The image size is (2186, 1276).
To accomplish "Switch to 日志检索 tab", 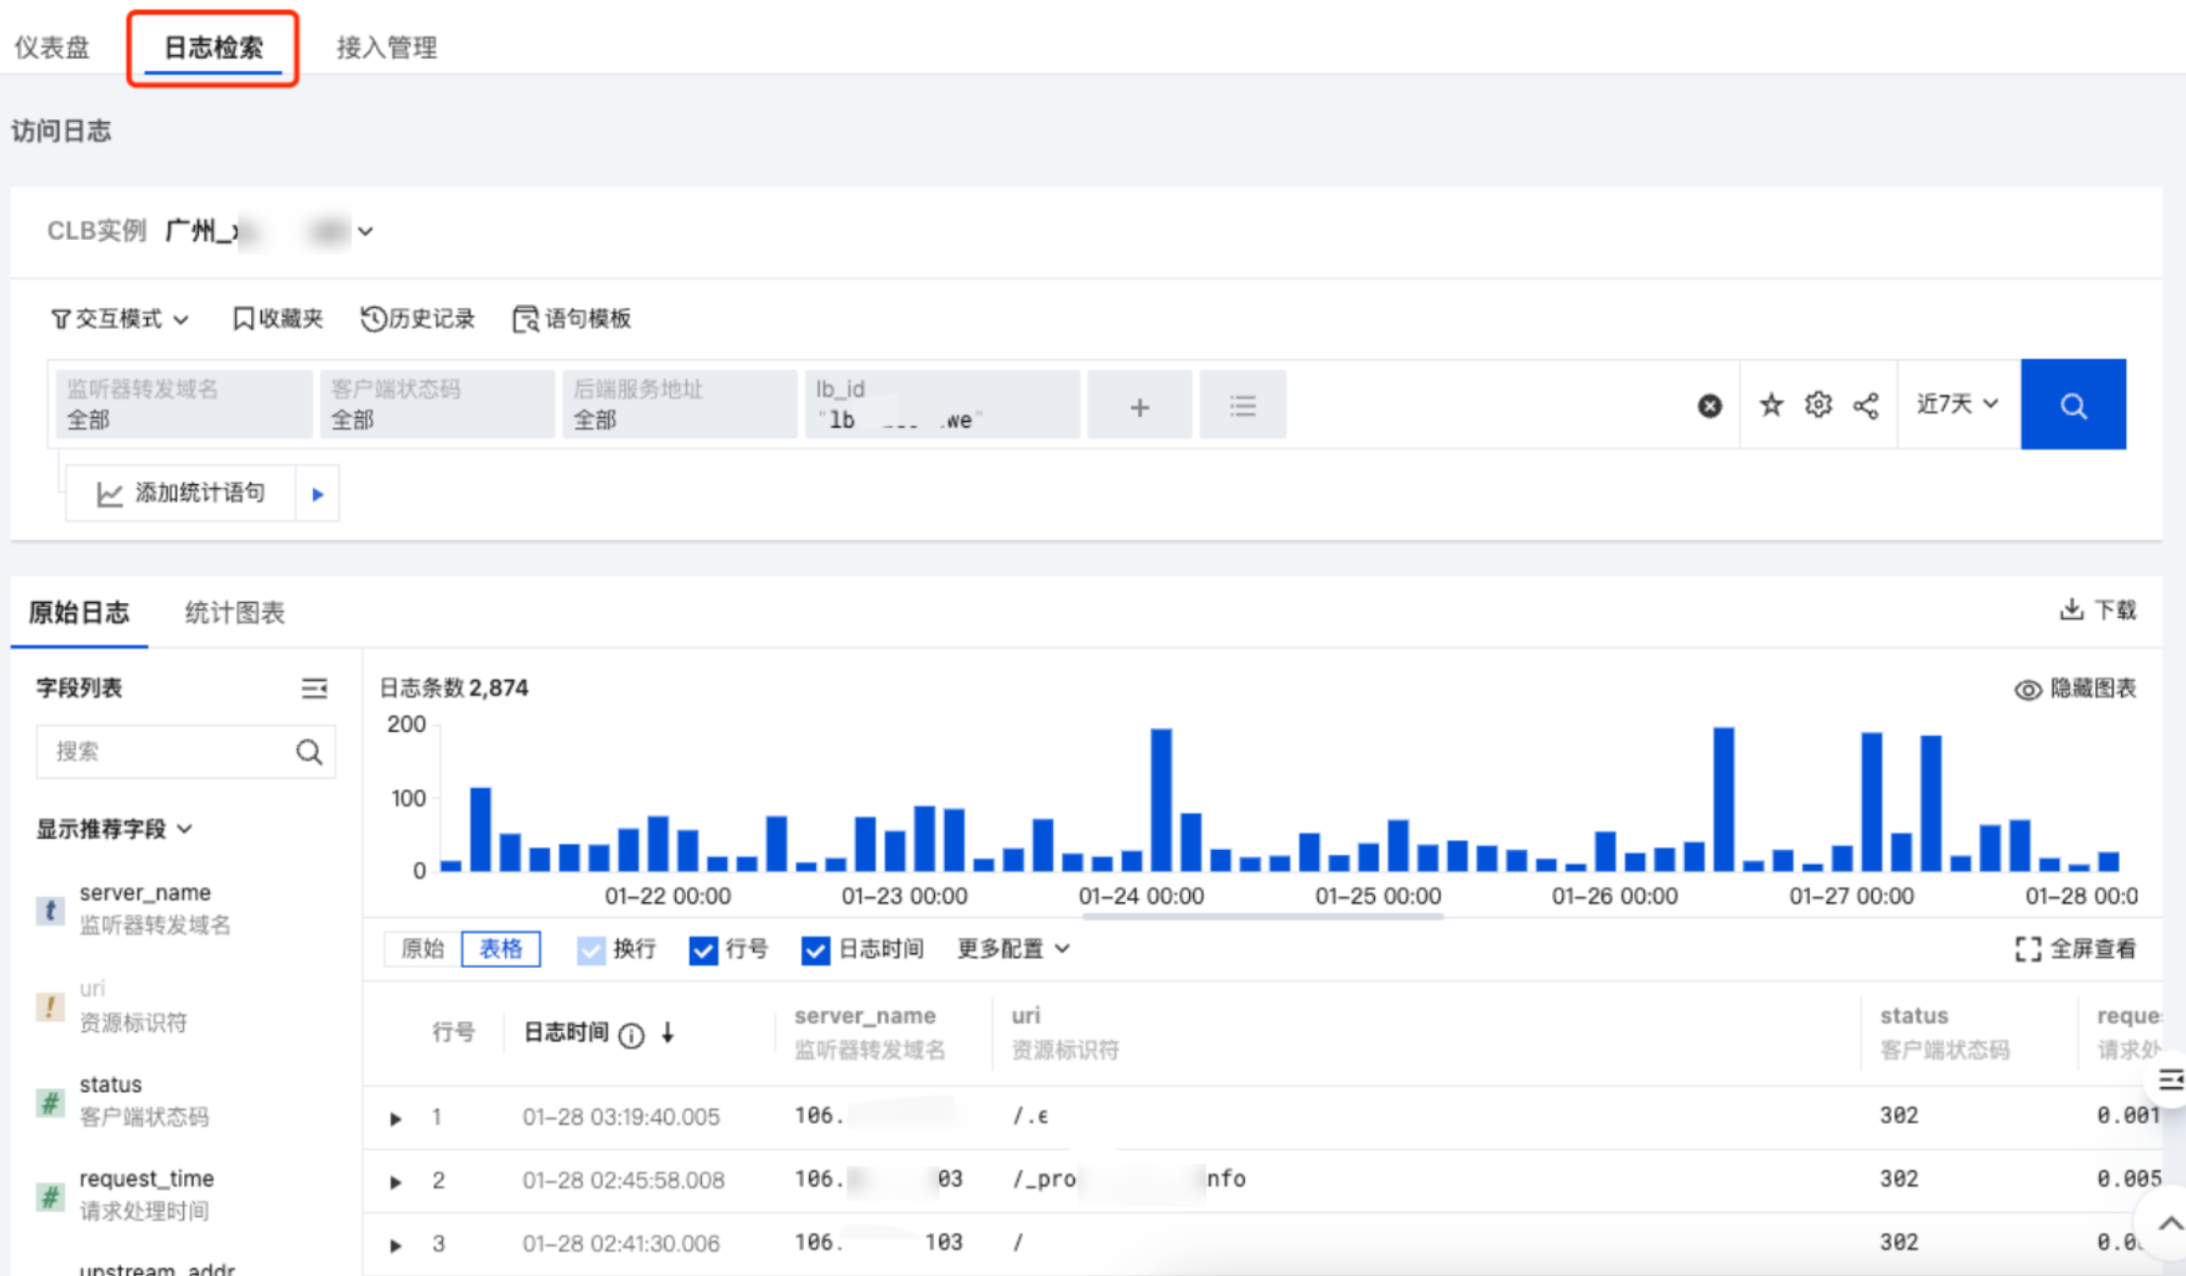I will 213,47.
